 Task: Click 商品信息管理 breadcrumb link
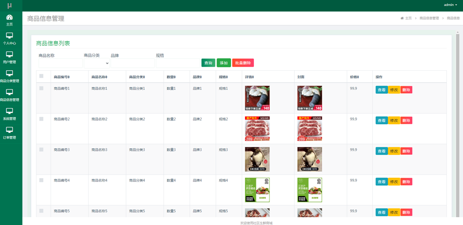(x=429, y=18)
